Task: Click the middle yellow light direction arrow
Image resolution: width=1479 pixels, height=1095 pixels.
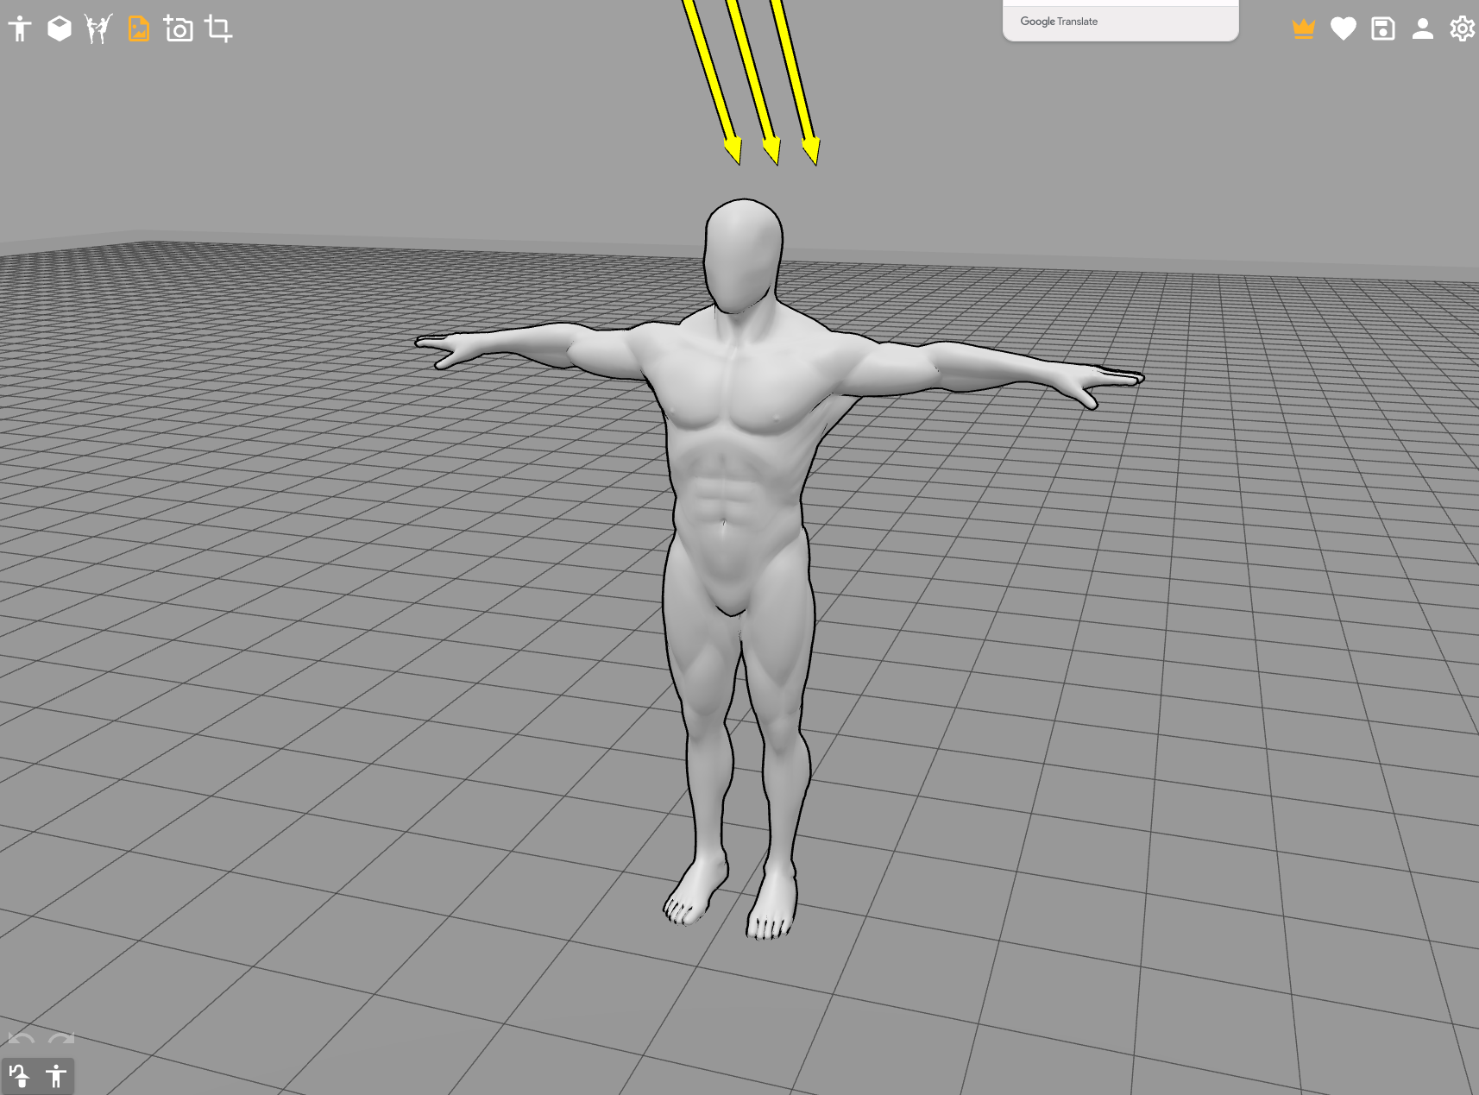Action: [754, 82]
